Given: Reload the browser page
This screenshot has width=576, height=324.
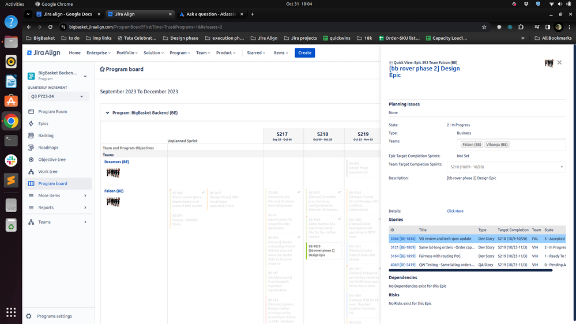Looking at the screenshot, I should point(50,27).
